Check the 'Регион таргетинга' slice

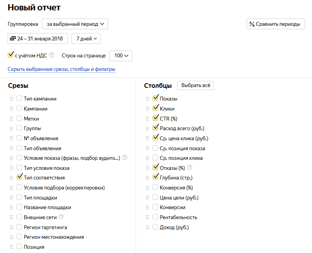19,227
